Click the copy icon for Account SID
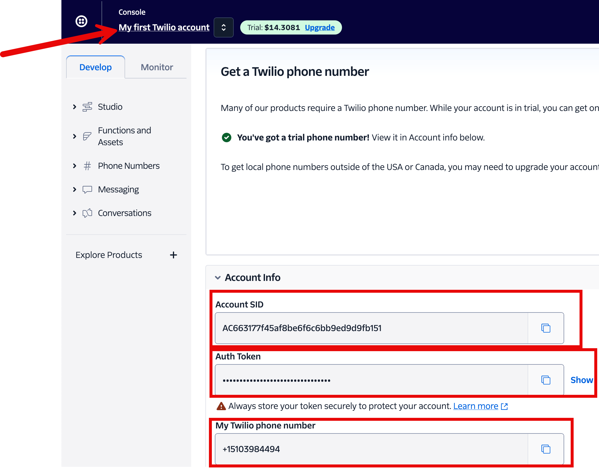 pyautogui.click(x=546, y=328)
